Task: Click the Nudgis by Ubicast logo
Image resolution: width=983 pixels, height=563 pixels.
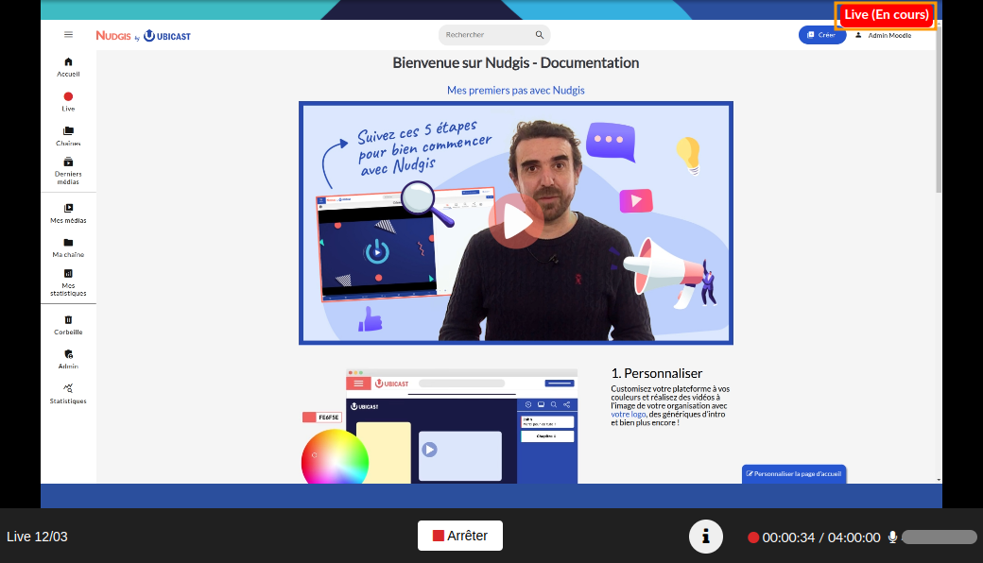Action: [x=143, y=36]
